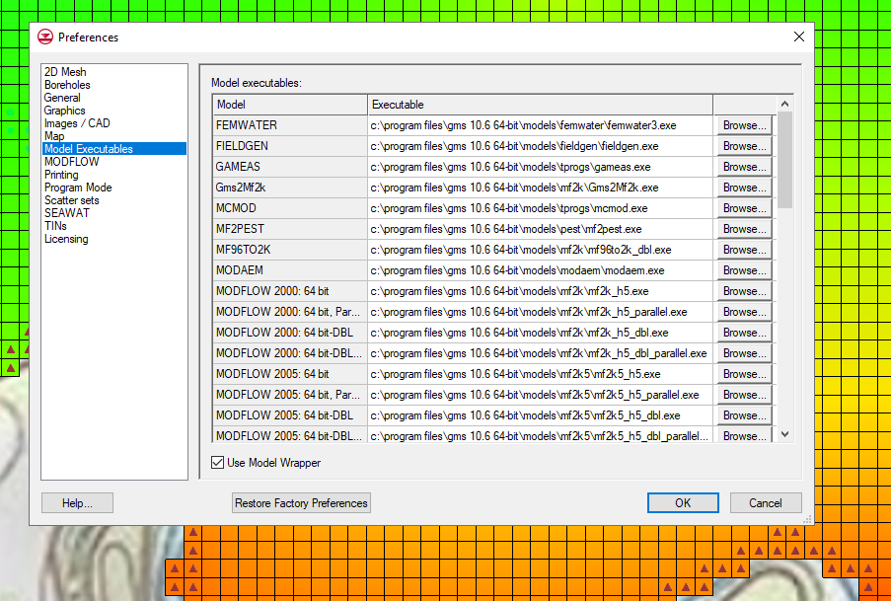Select the FEMWATER model name cell
The image size is (891, 601).
[290, 125]
